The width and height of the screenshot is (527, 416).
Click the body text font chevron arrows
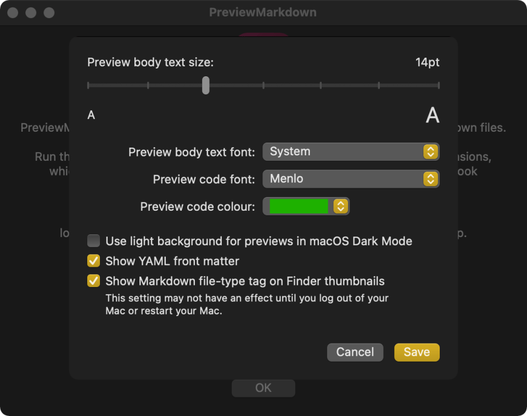[431, 151]
